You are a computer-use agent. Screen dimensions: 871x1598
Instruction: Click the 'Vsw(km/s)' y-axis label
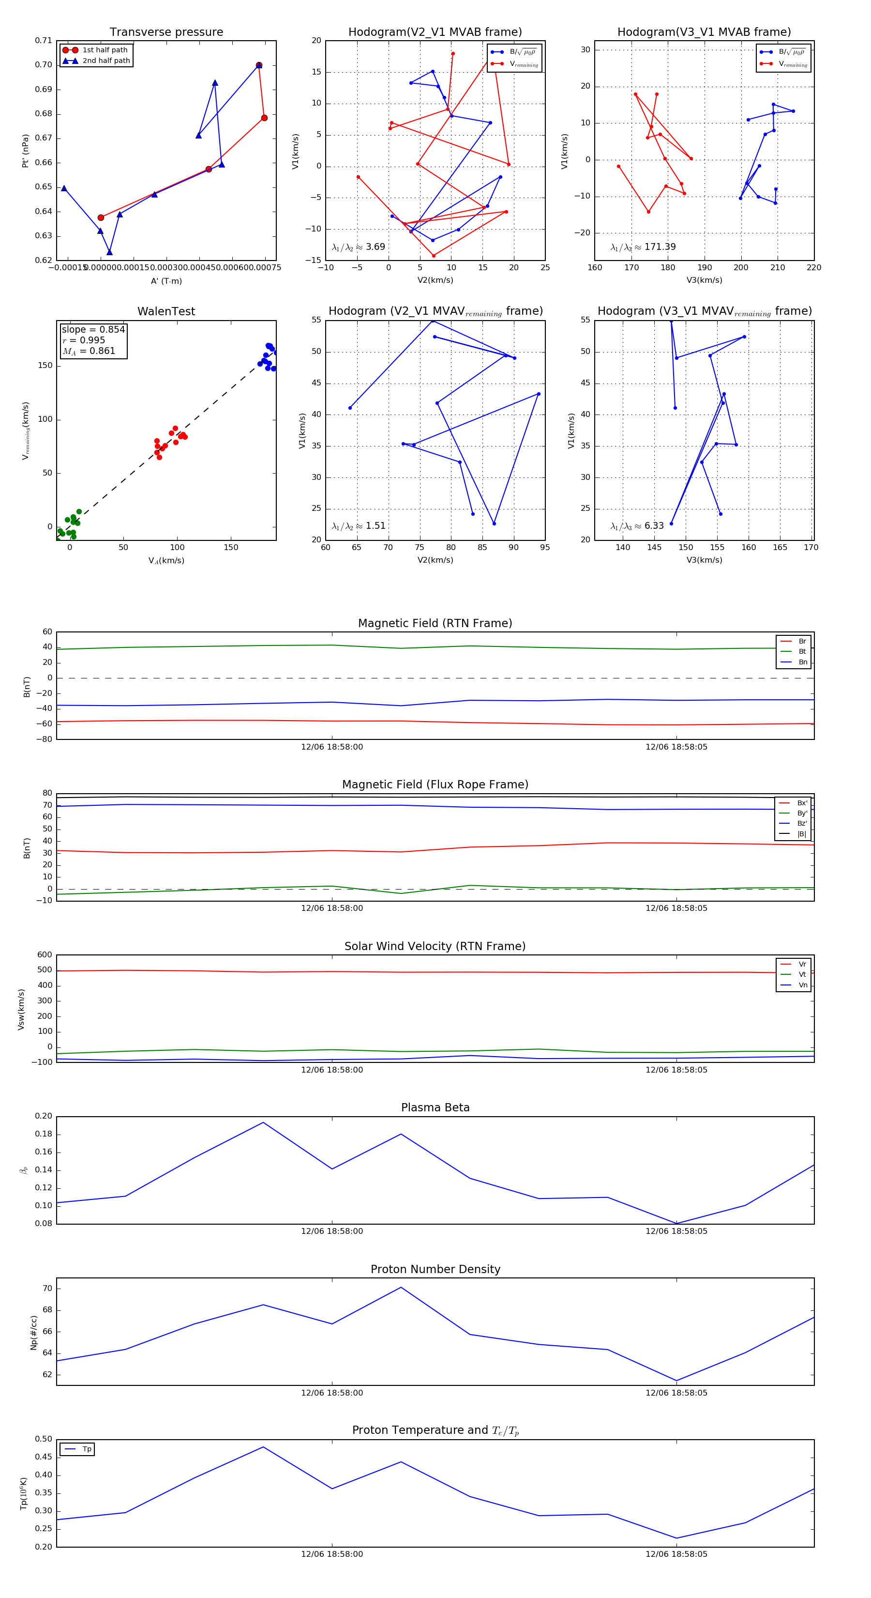click(21, 1009)
